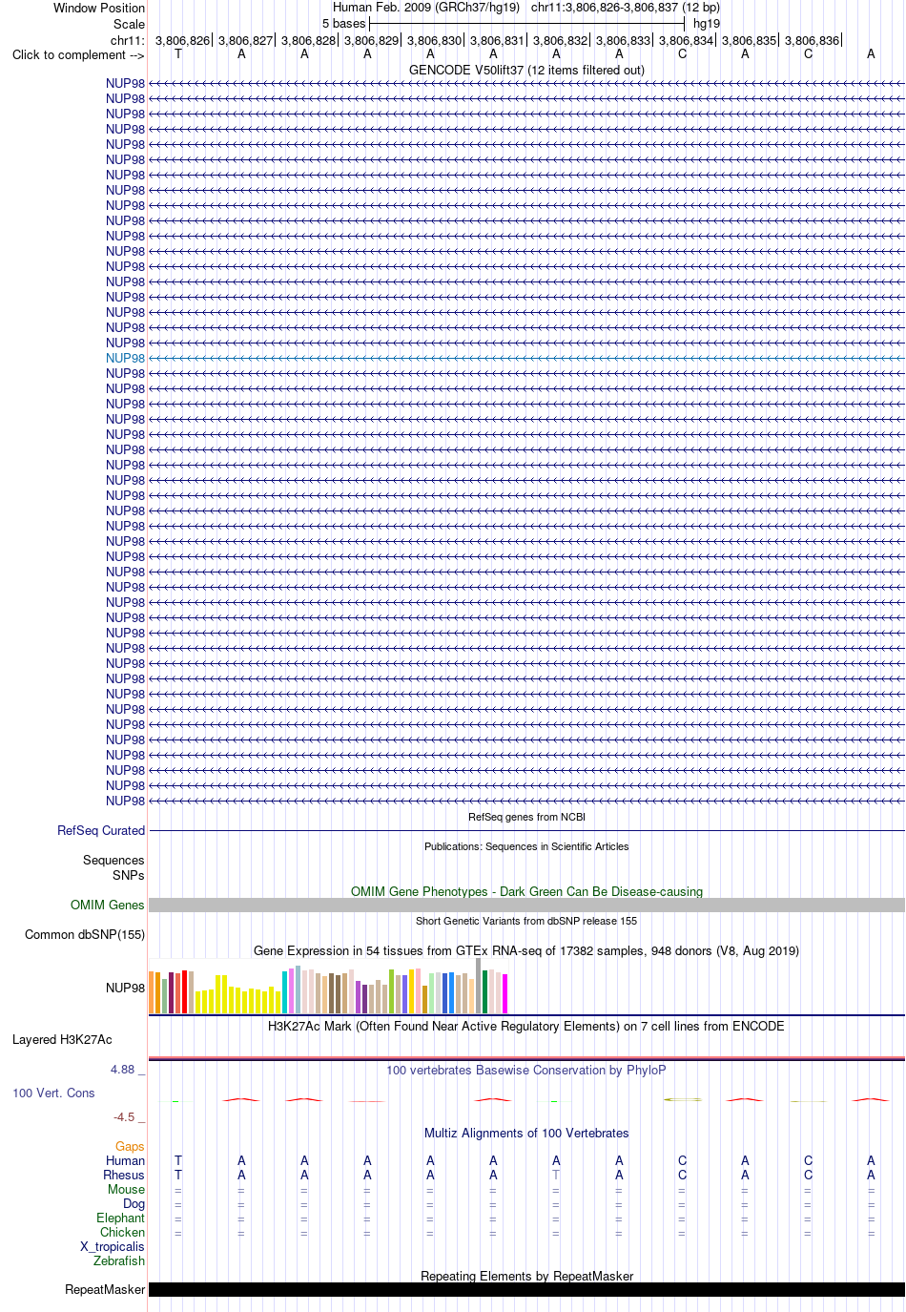
Task: Click the Human species label
Action: click(125, 1161)
